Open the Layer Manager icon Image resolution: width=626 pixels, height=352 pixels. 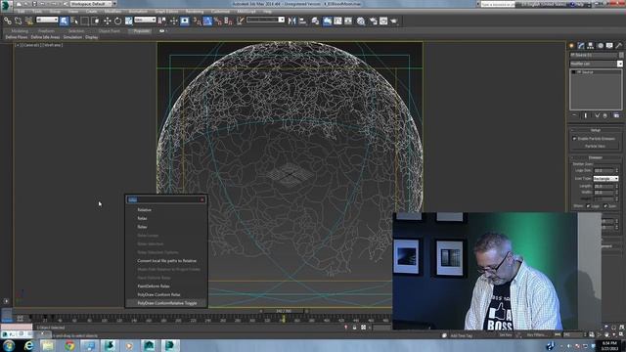pyautogui.click(x=315, y=22)
